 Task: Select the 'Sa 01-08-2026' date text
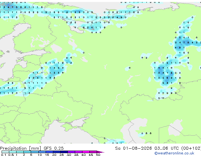pos(133,148)
